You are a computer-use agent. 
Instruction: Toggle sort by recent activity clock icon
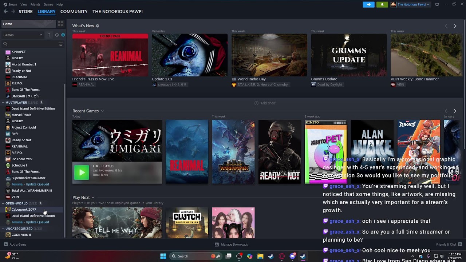[57, 35]
